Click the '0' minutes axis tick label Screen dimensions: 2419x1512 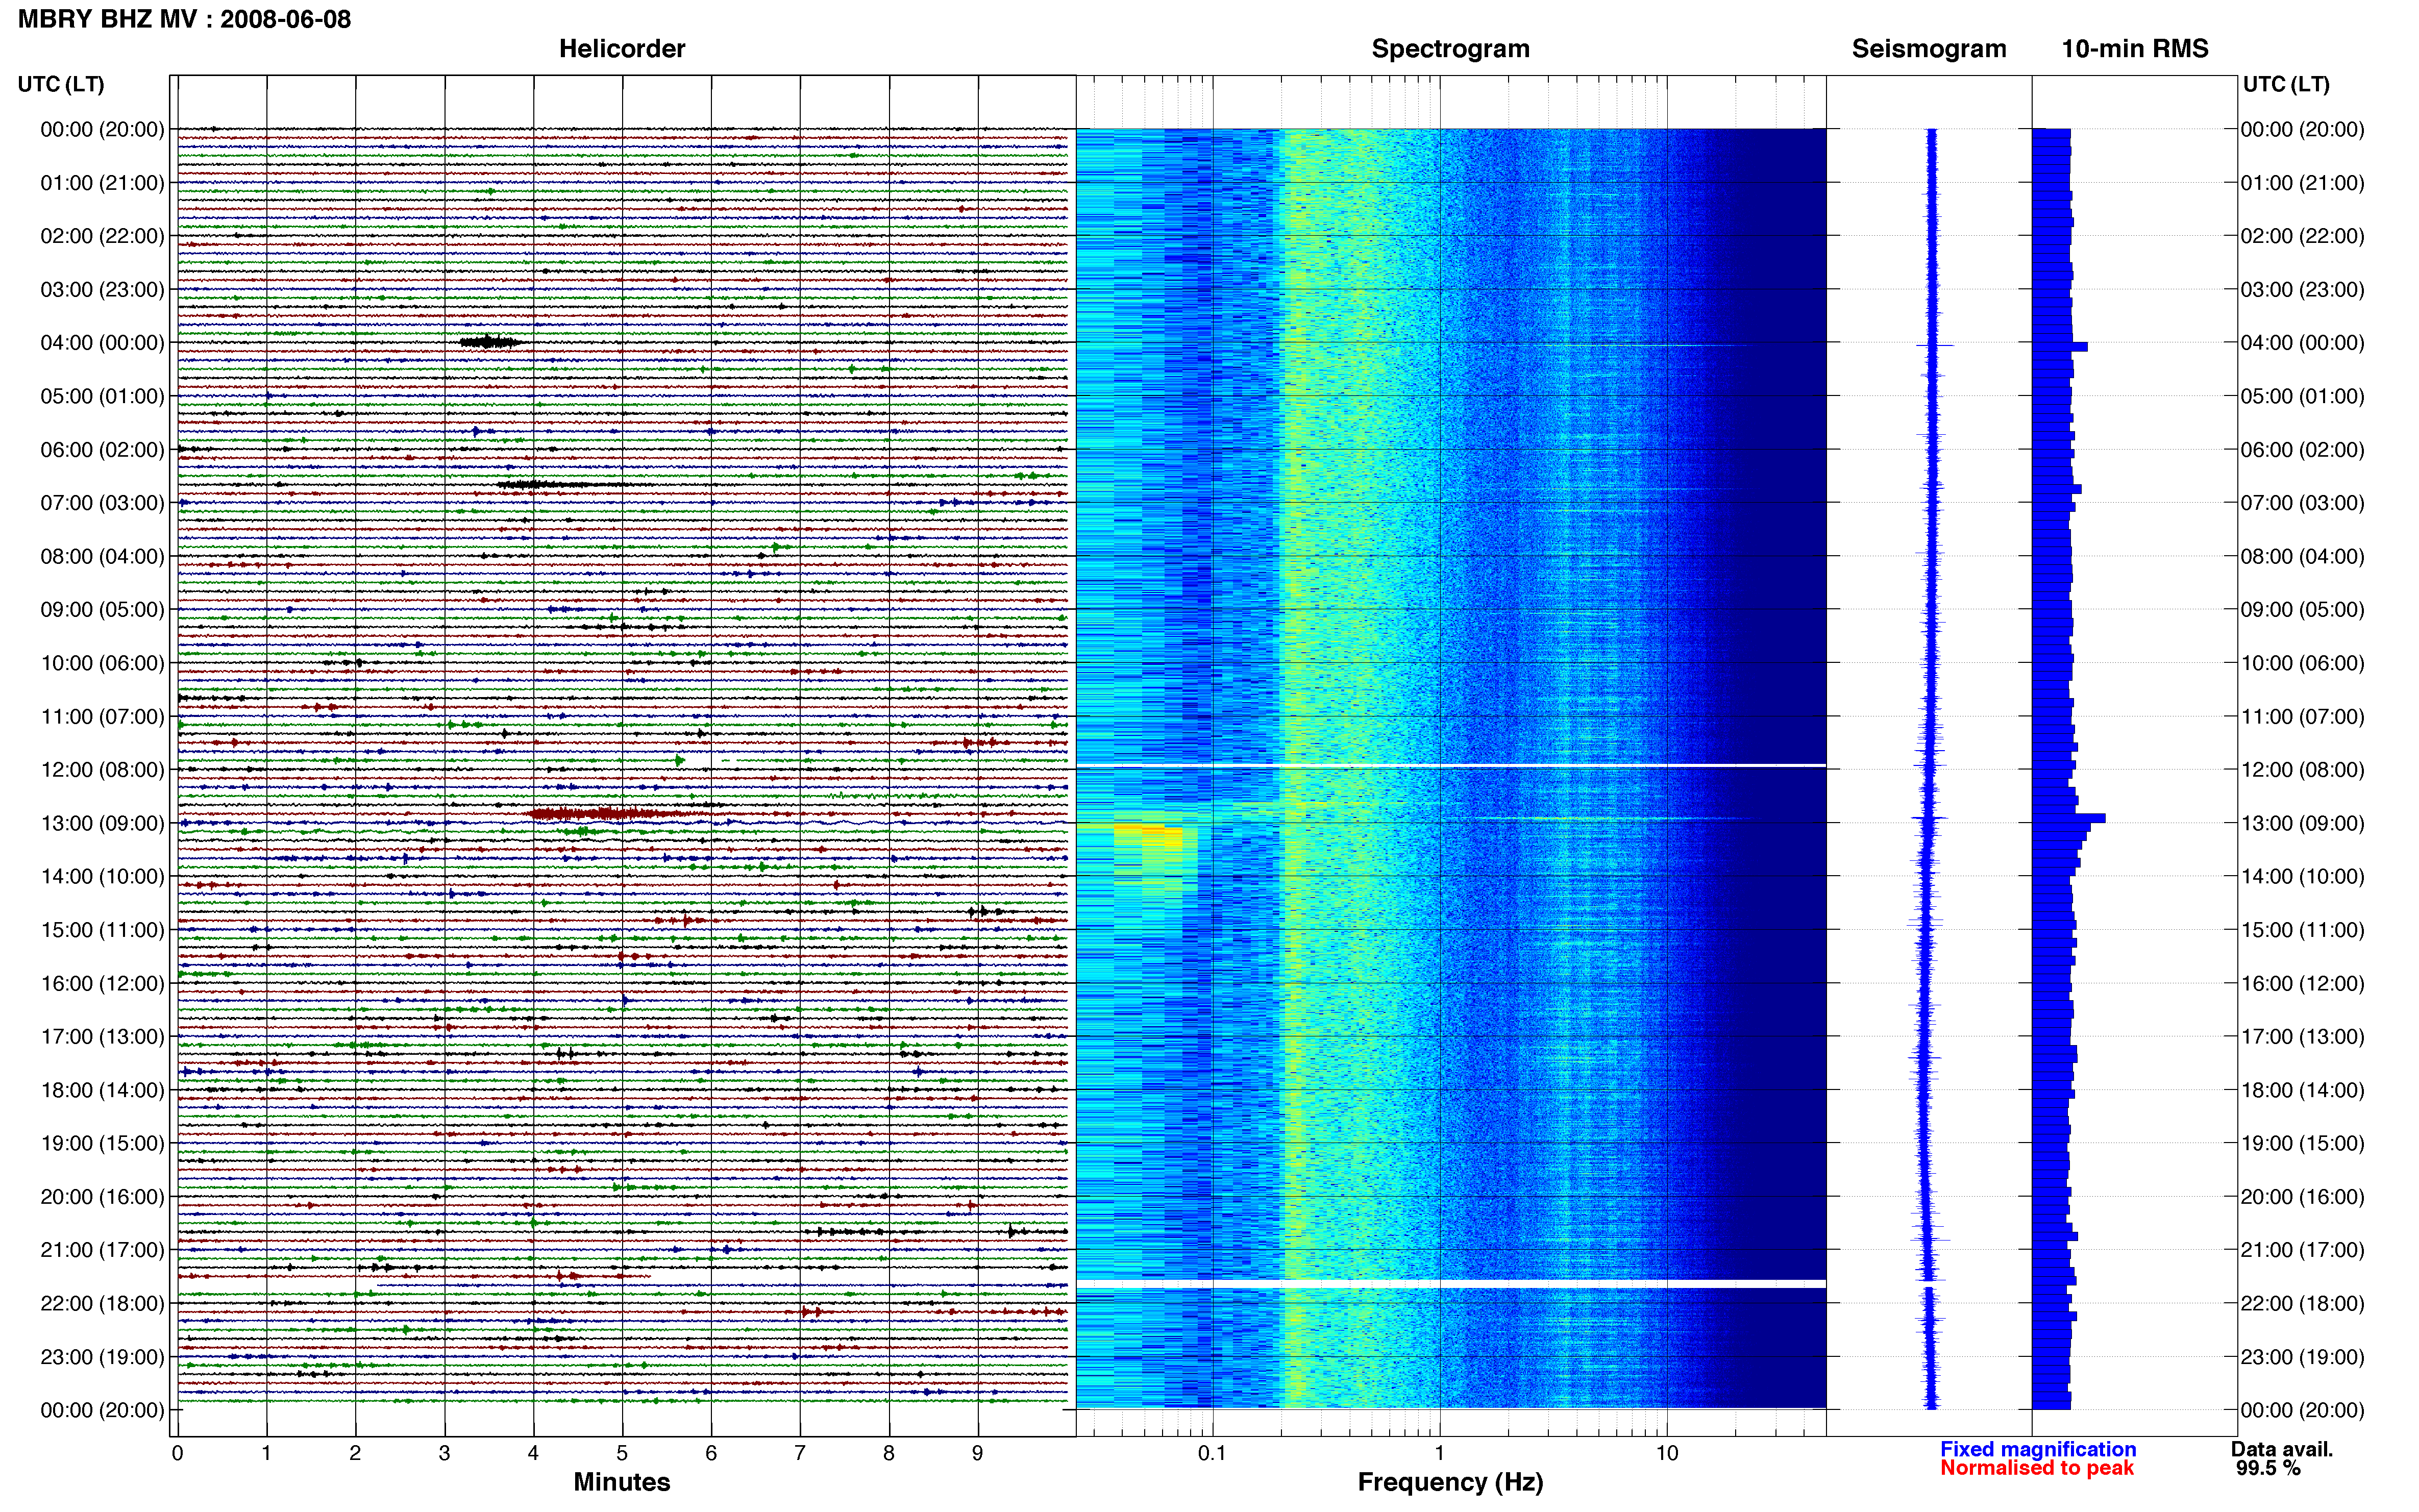click(x=177, y=1453)
